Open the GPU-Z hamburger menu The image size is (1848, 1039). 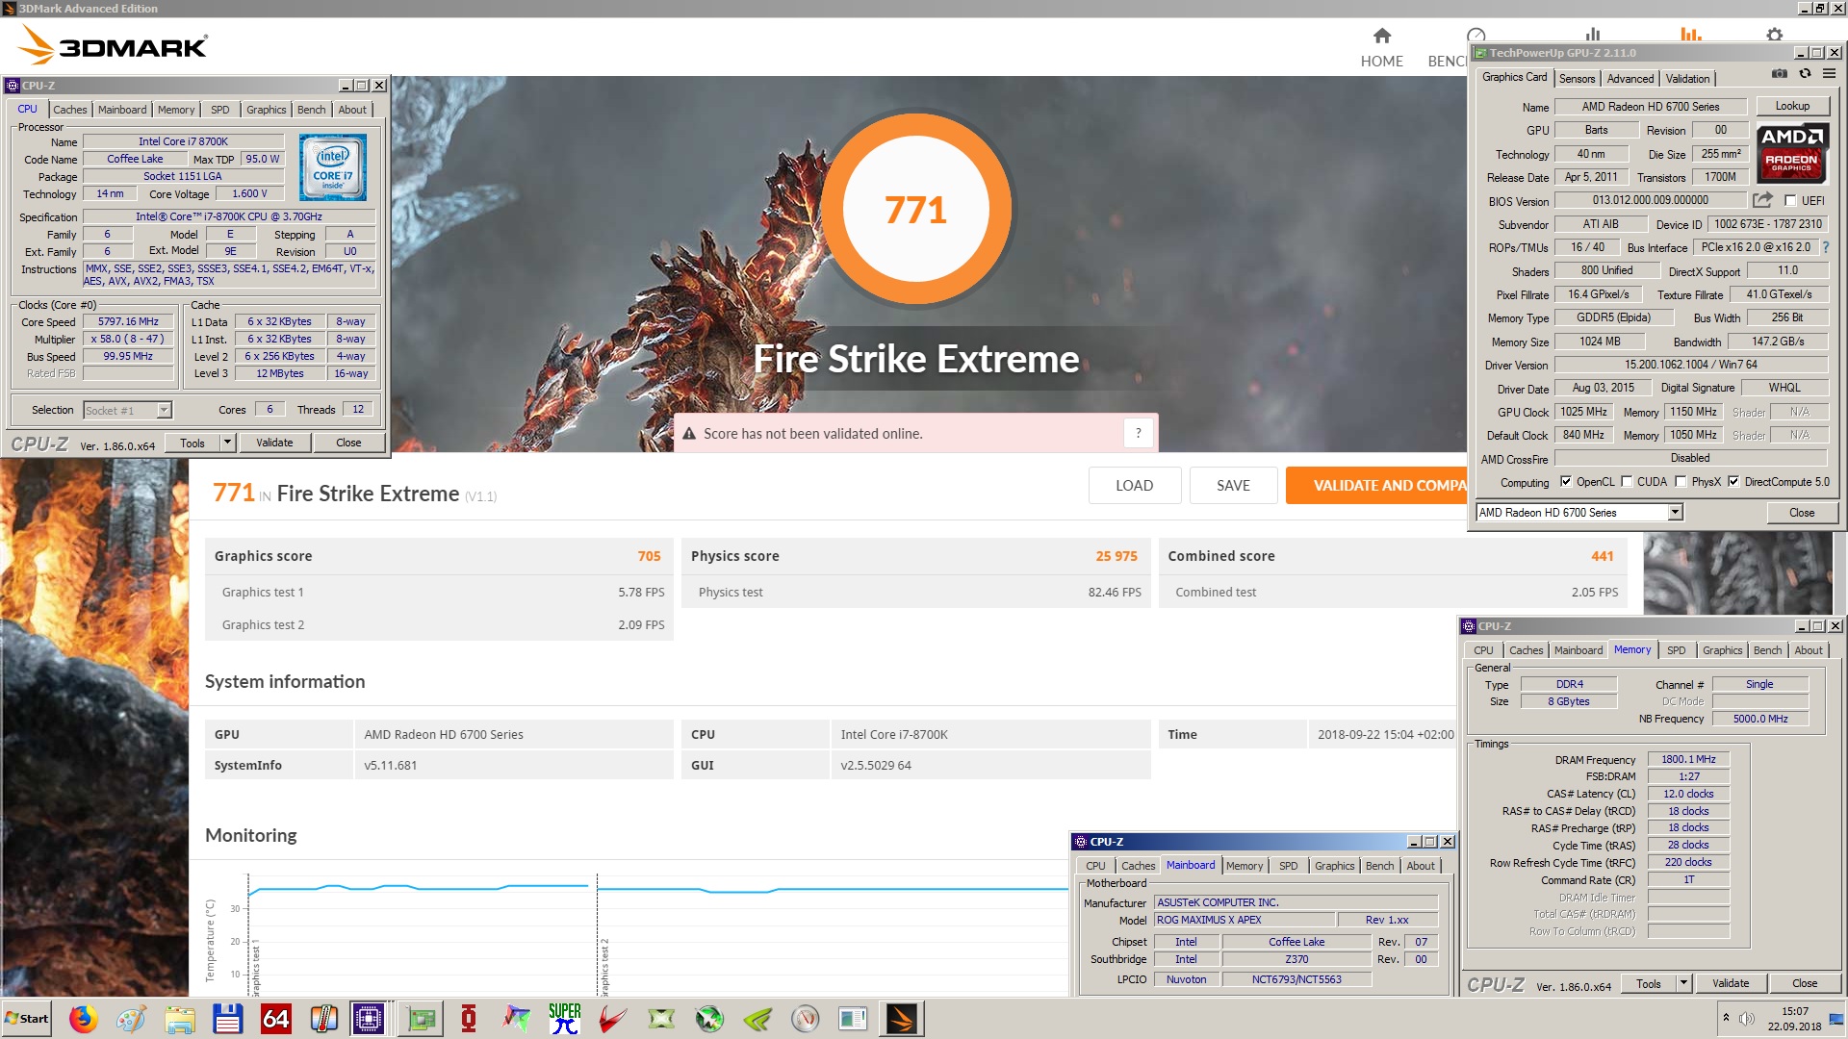click(1829, 74)
